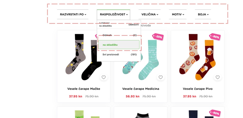The height and width of the screenshot is (118, 243).
Task: Select the Odmah availability option
Action: 119,35
